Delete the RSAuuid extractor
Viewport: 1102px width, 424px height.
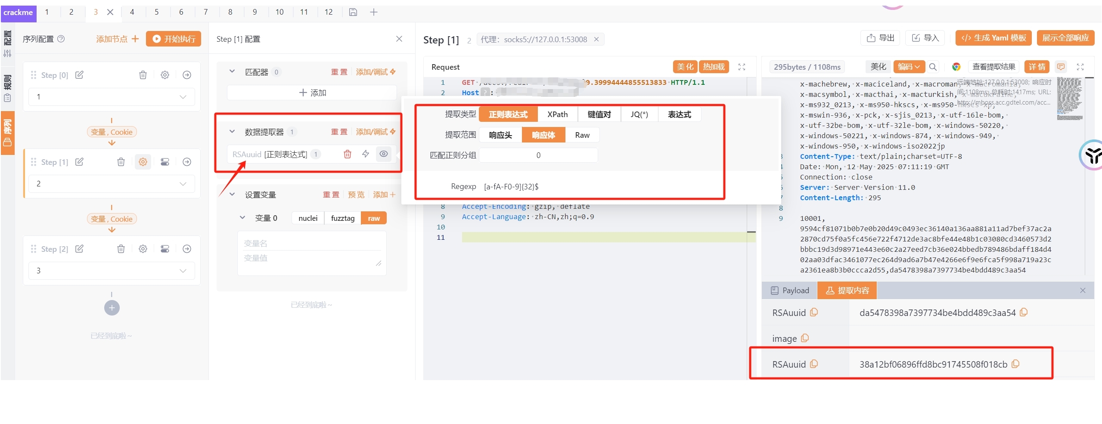pyautogui.click(x=348, y=154)
